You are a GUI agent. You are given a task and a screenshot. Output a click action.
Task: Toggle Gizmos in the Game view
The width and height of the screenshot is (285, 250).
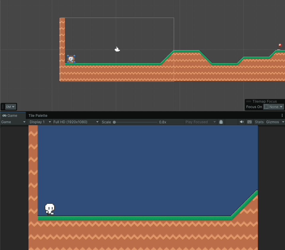pos(273,122)
